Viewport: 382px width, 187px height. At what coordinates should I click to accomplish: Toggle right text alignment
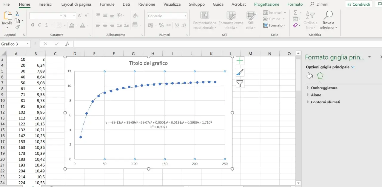click(112, 25)
